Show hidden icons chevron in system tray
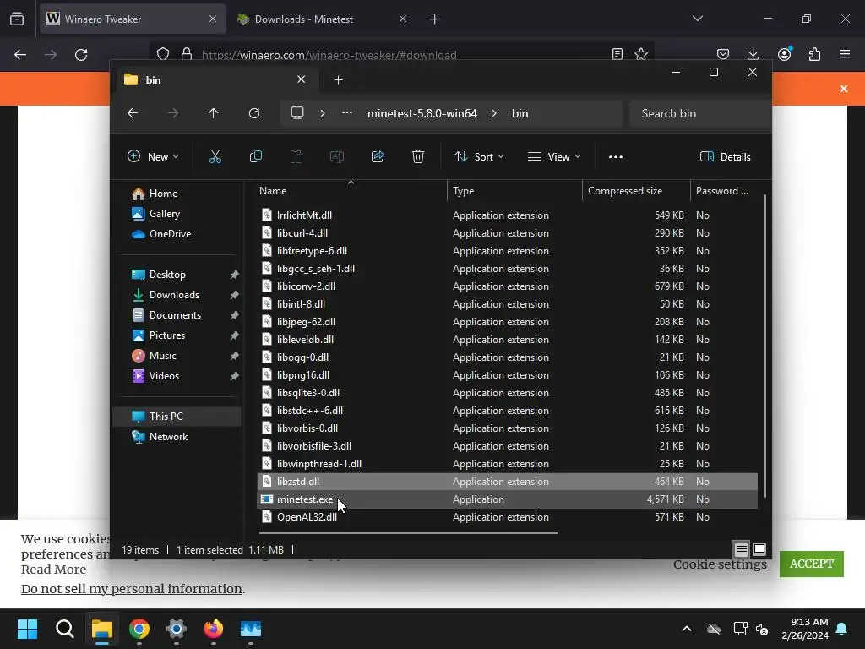This screenshot has width=865, height=649. pyautogui.click(x=687, y=629)
